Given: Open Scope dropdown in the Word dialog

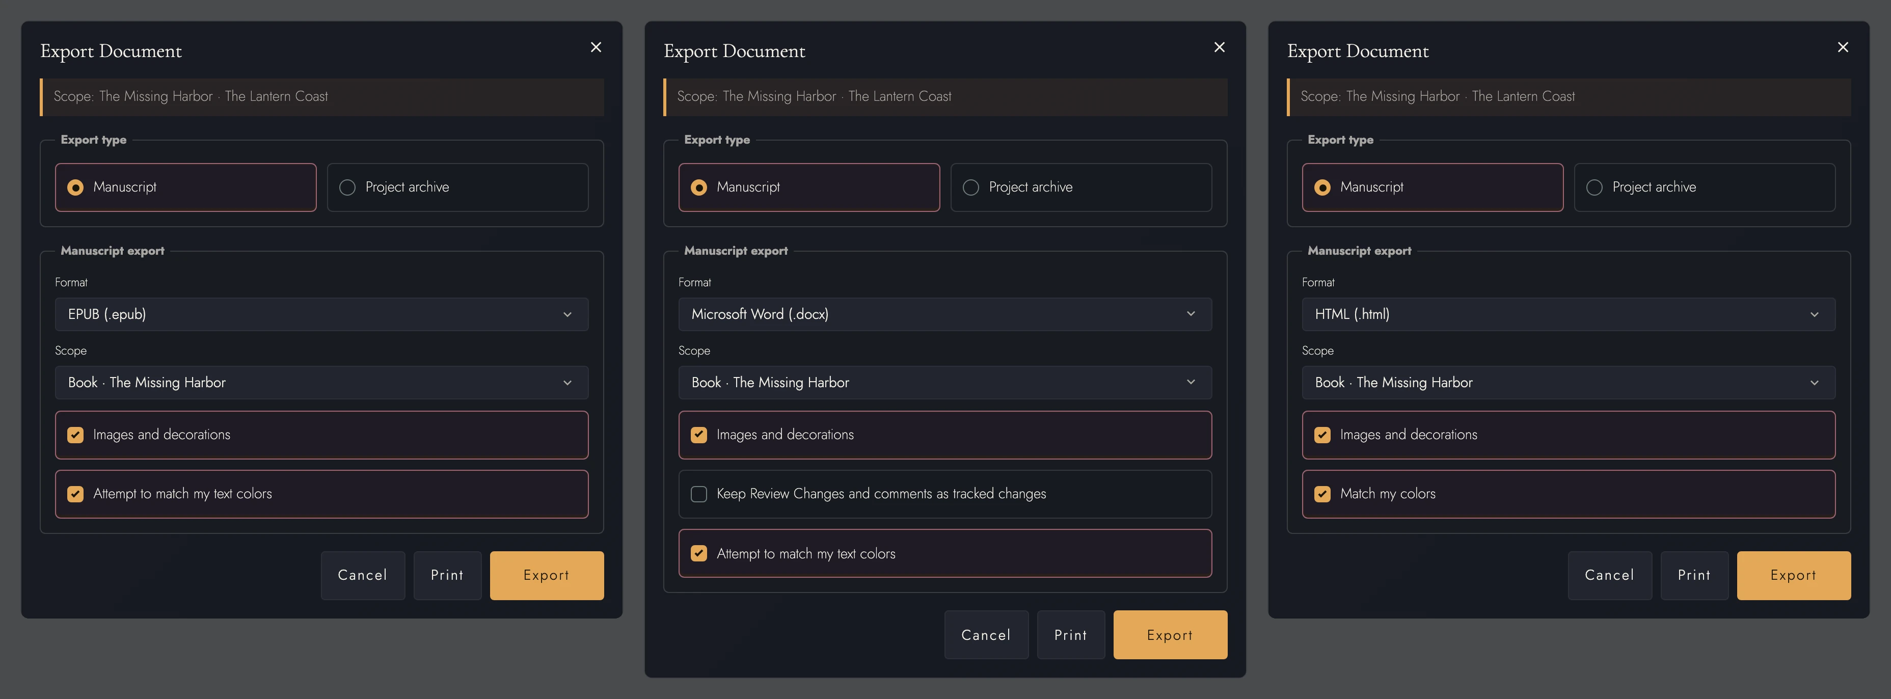Looking at the screenshot, I should pos(945,383).
